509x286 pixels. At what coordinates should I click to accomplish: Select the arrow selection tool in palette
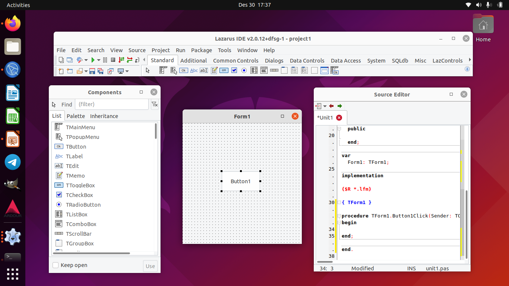(148, 70)
